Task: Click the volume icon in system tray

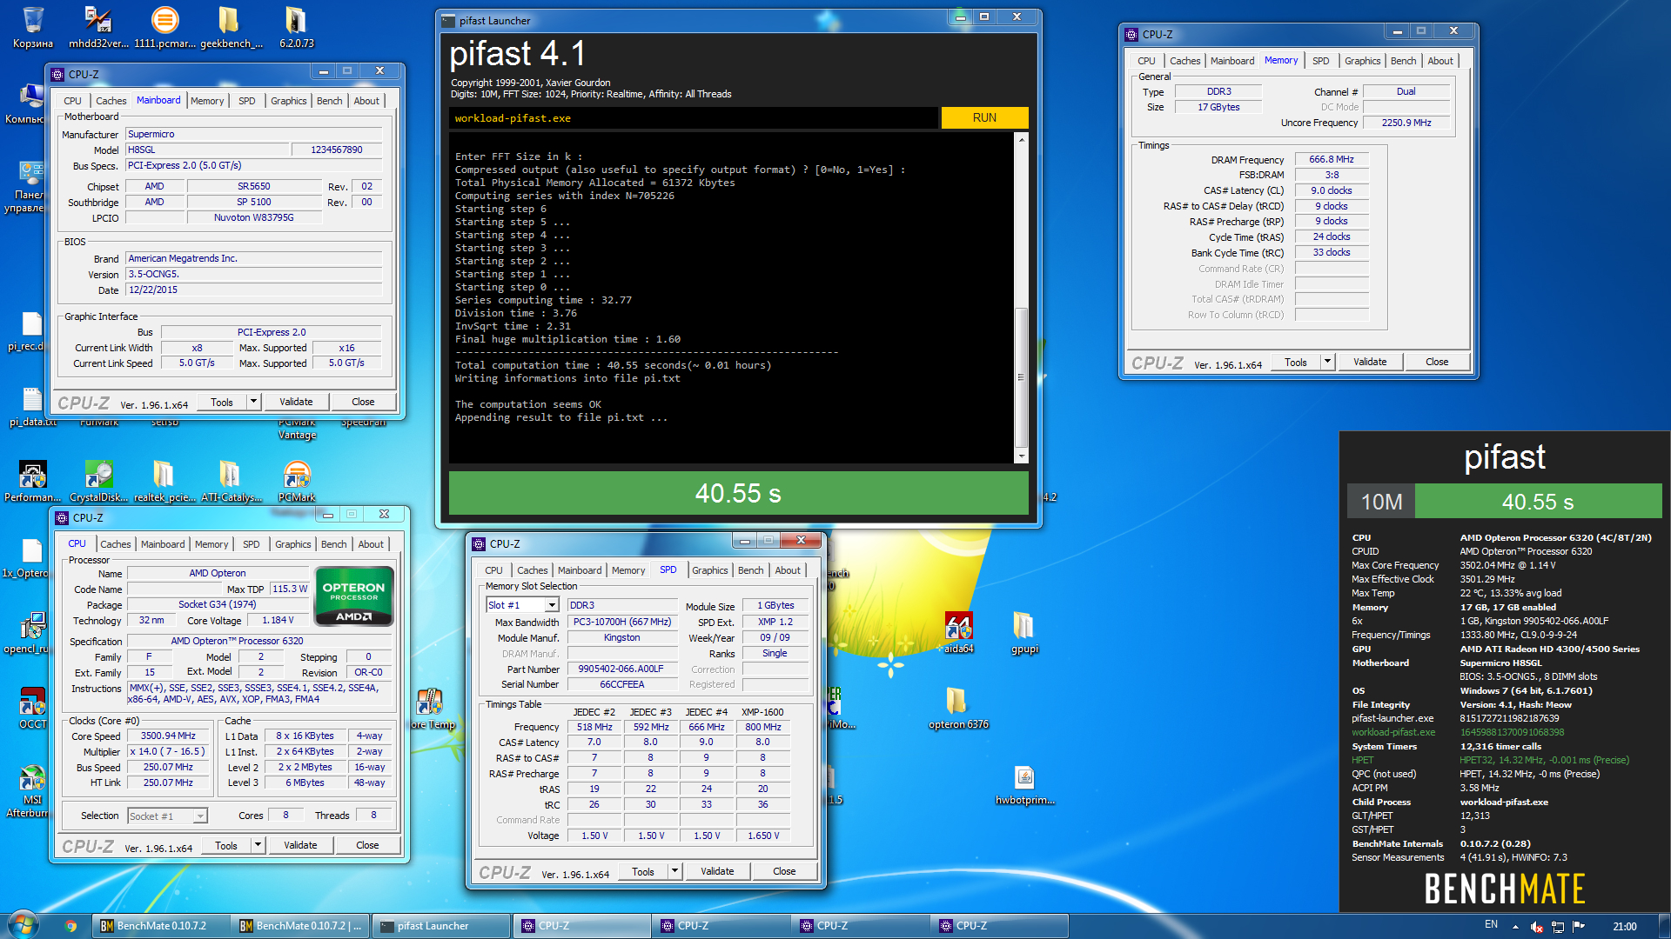Action: (x=1537, y=926)
